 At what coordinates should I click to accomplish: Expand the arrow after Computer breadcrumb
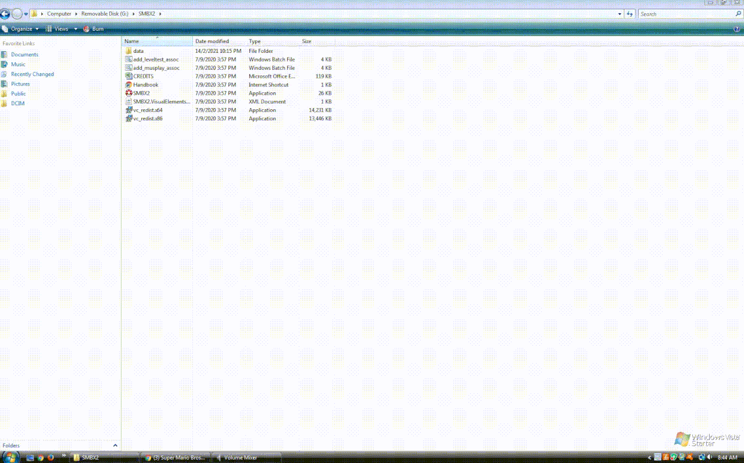click(x=77, y=14)
